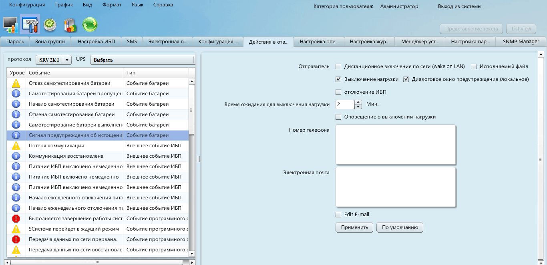Uncheck the Выключение нагрузки checkbox
This screenshot has height=265, width=547.
click(338, 79)
